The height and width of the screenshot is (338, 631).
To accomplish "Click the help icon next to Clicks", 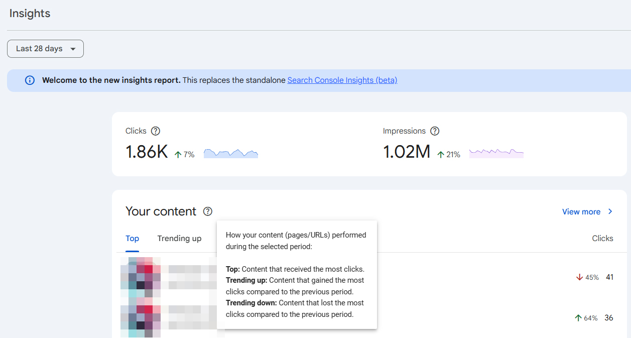I will point(156,131).
